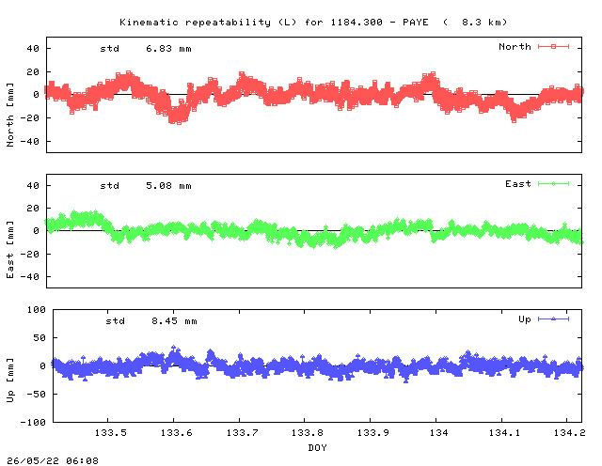The width and height of the screenshot is (602, 466).
Task: Select the Up legend label
Action: pyautogui.click(x=525, y=319)
